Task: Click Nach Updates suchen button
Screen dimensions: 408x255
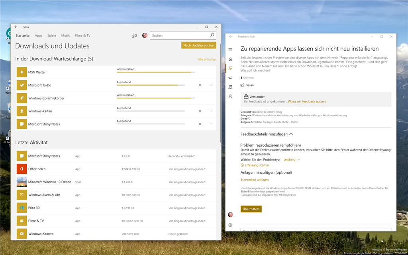Action: pos(198,45)
